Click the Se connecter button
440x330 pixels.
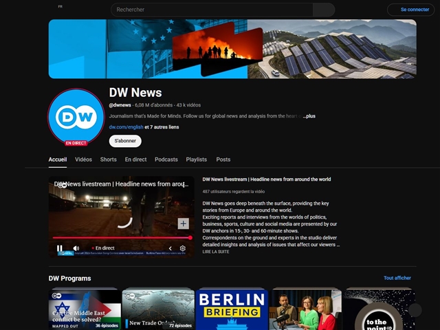click(411, 10)
